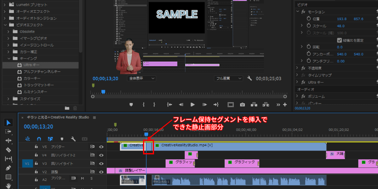Toggle lock on V5 track
The width and height of the screenshot is (378, 189).
(37, 147)
